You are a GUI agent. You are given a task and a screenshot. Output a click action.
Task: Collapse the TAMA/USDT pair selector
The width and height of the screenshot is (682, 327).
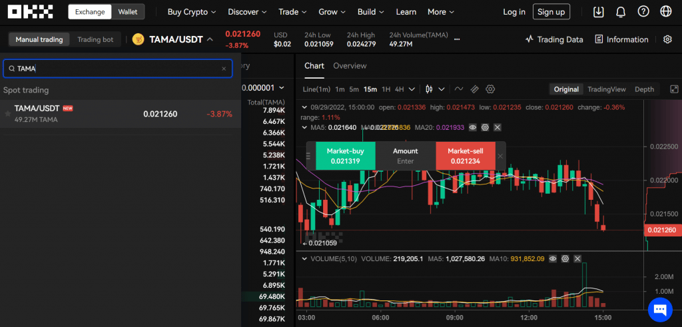coord(210,39)
